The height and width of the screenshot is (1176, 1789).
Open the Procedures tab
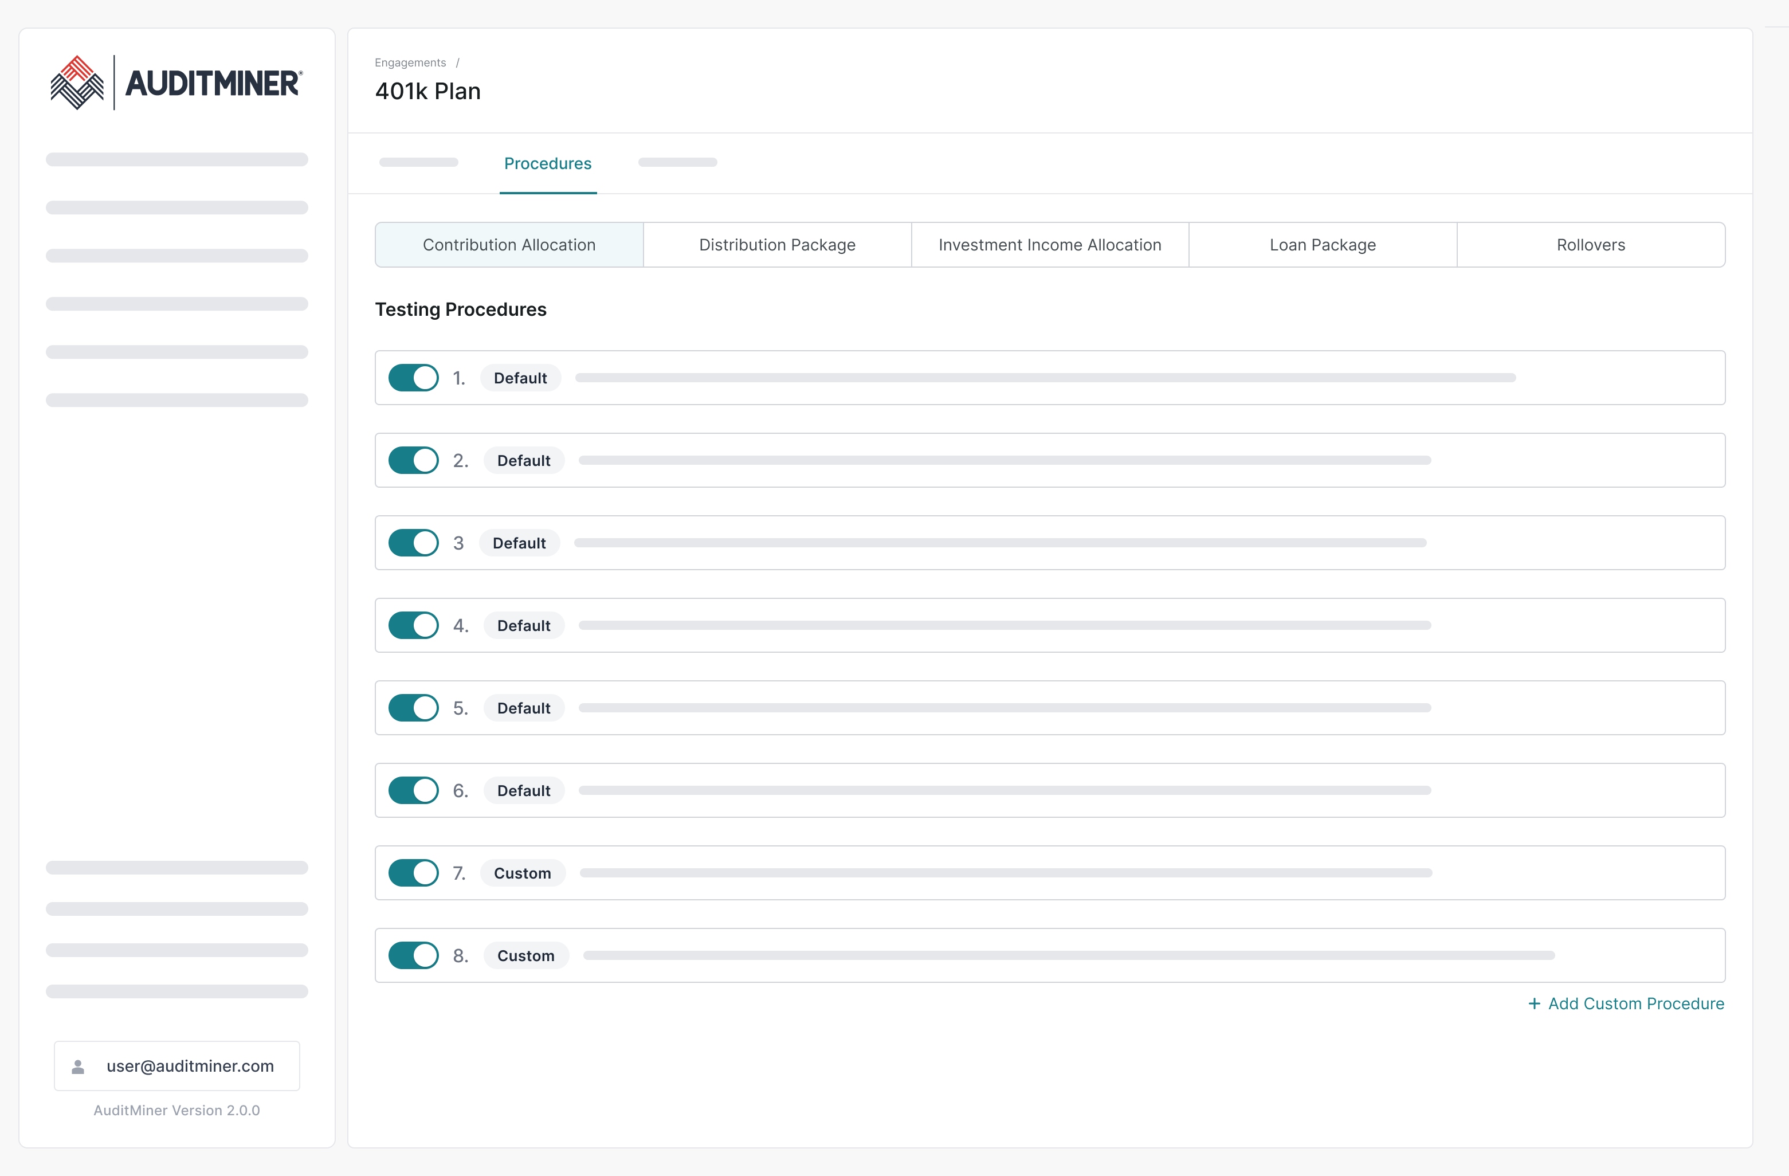(547, 163)
